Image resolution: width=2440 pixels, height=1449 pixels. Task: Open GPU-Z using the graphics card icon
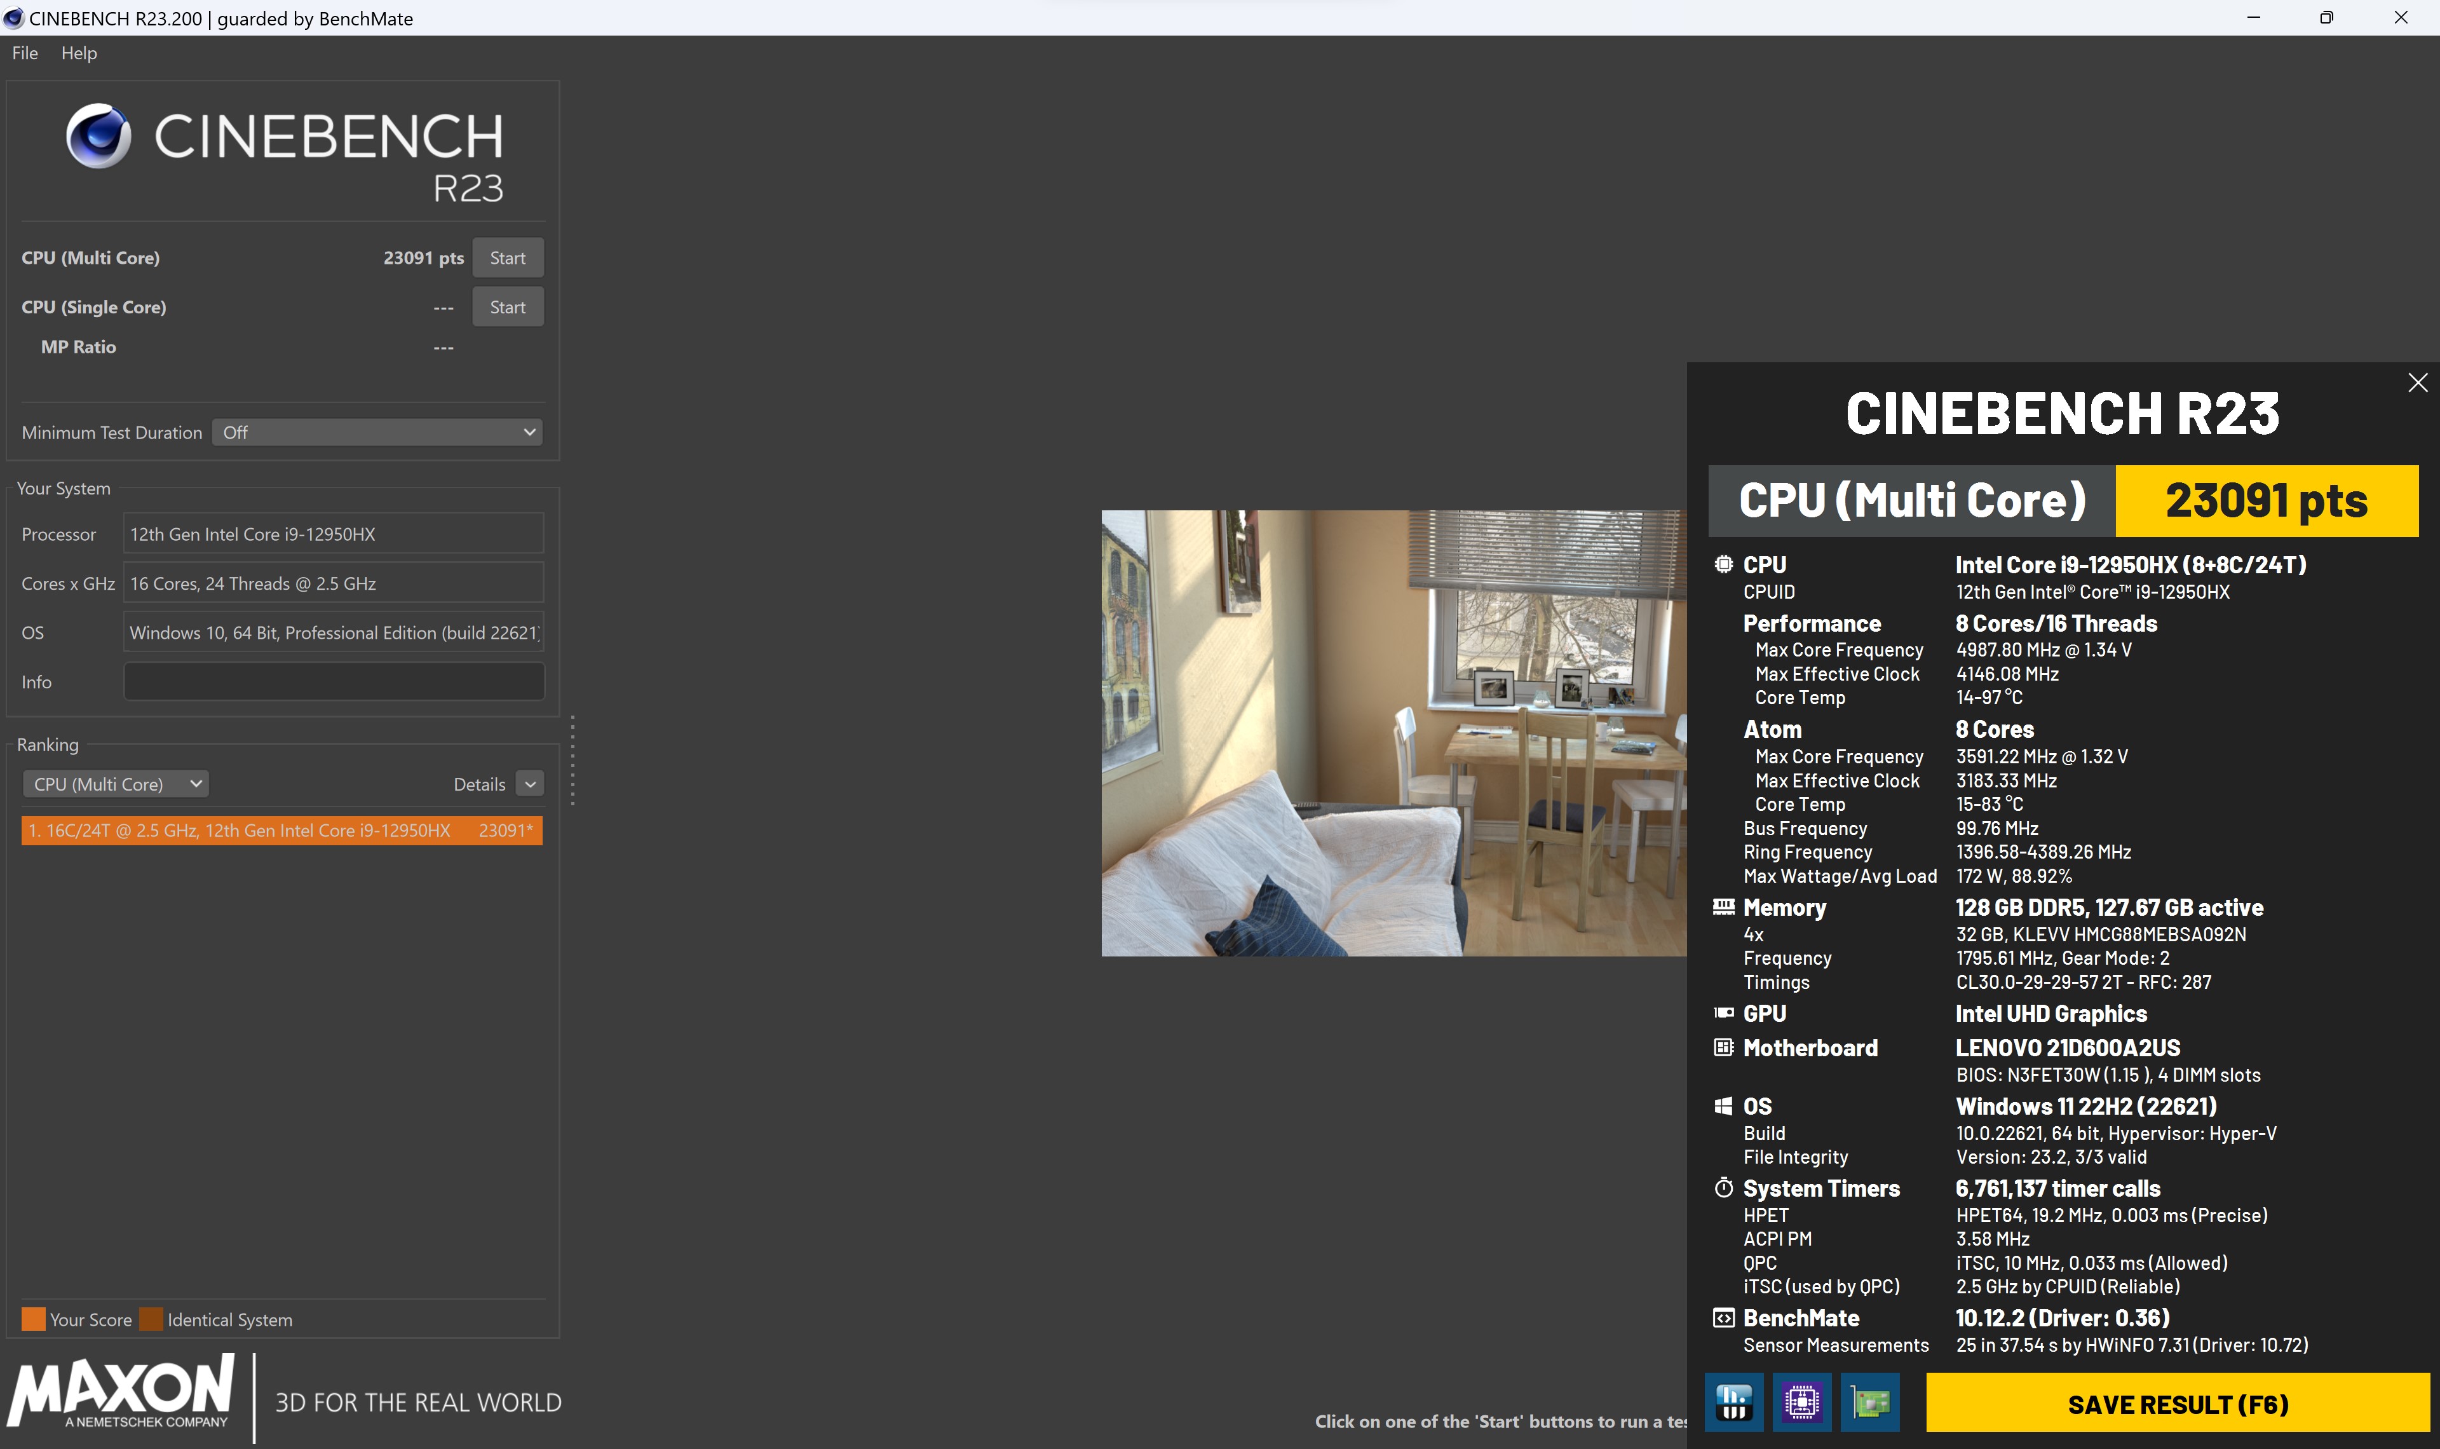[x=1870, y=1402]
